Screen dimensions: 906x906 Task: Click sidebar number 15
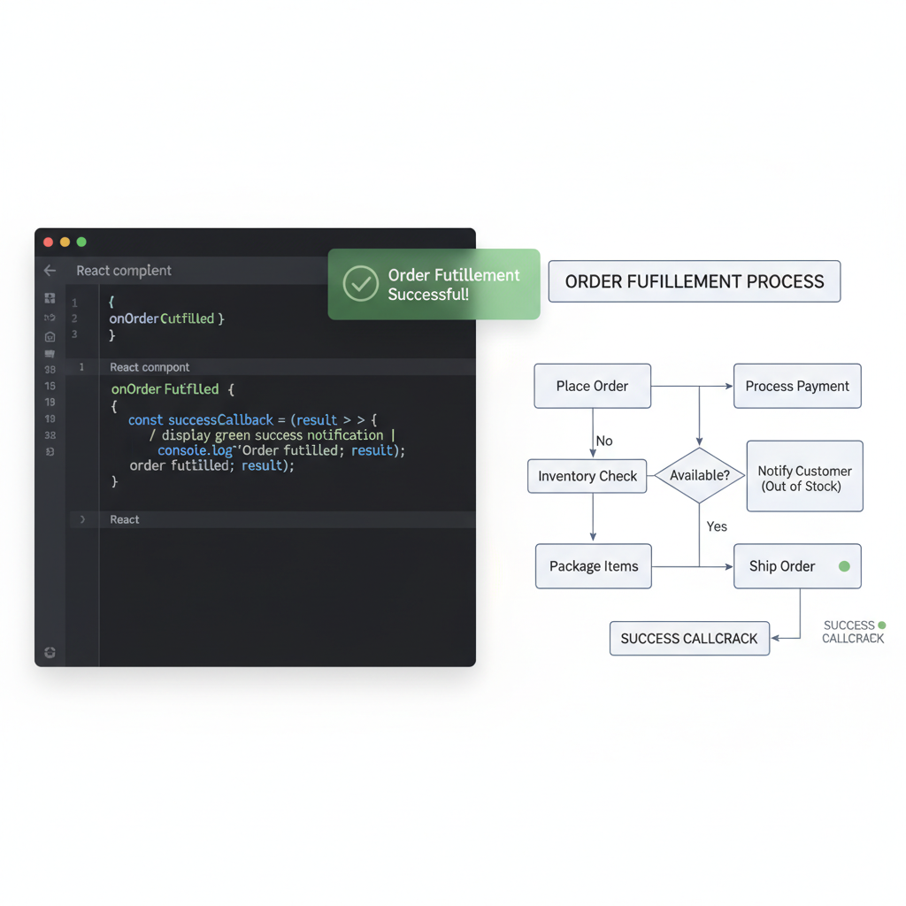50,386
